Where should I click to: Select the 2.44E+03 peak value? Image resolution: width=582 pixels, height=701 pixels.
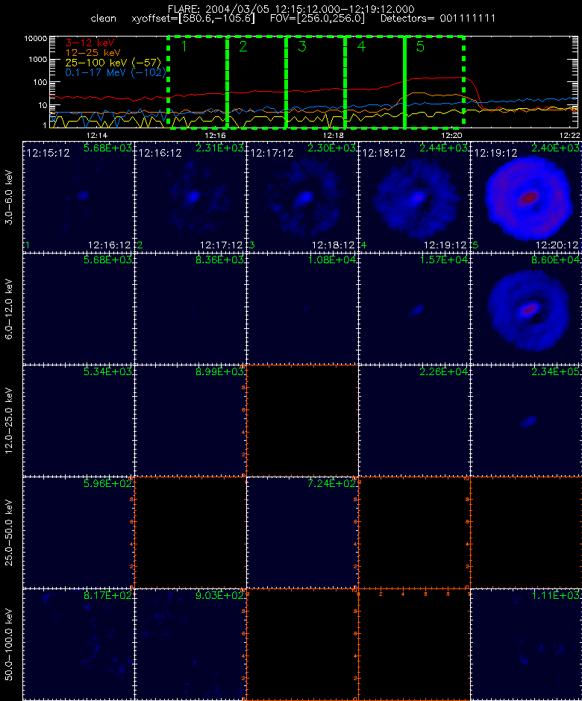click(443, 148)
